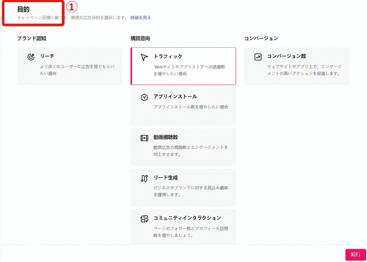
Task: Pick the コミュニティインタラクション objective card
Action: 183,227
